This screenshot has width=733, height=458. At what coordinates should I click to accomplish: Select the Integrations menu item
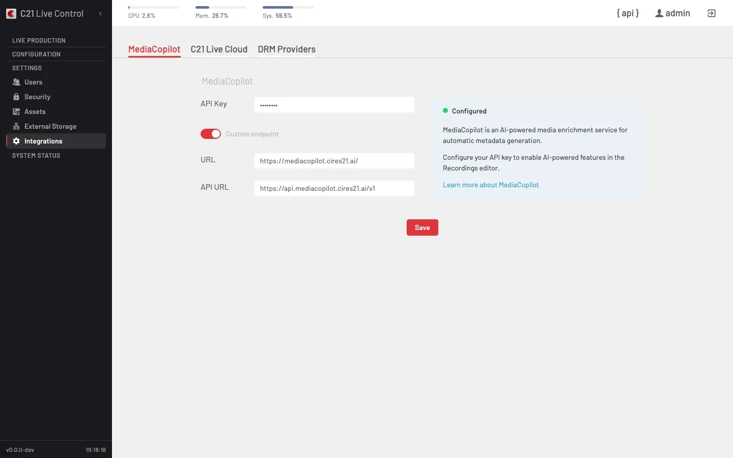click(56, 141)
